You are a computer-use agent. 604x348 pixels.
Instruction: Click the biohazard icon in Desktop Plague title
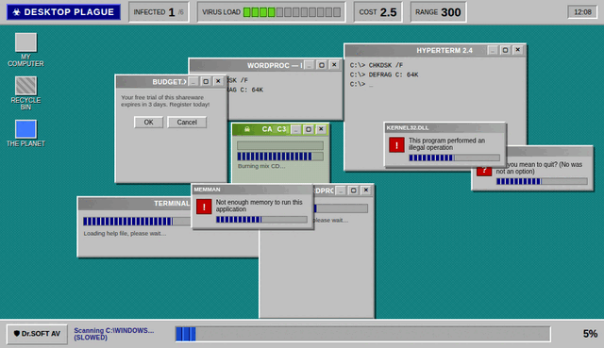[x=17, y=12]
